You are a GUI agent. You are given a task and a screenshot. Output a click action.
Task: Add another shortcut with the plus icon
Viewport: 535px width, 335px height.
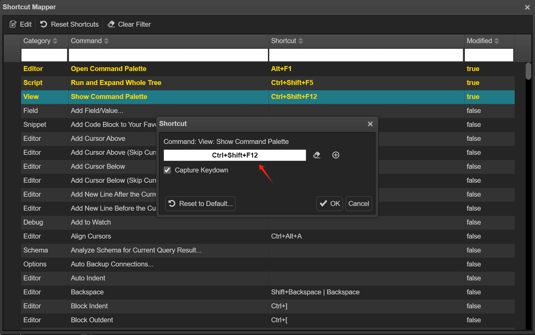coord(336,155)
